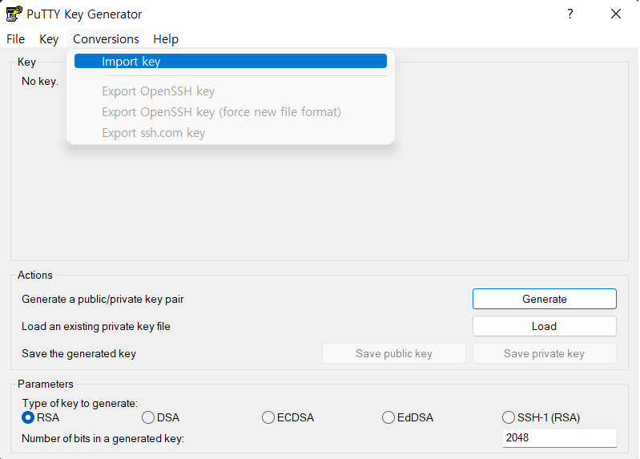Click the 'Save the generated key' label

coord(78,353)
